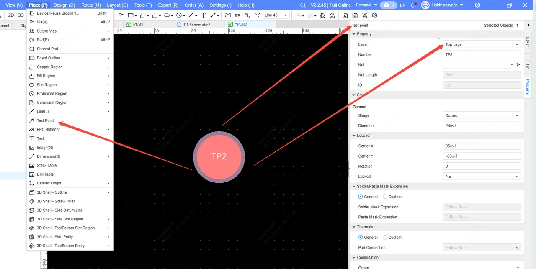The image size is (536, 269).
Task: Click the DRC check icon in toolbar
Action: click(x=237, y=15)
